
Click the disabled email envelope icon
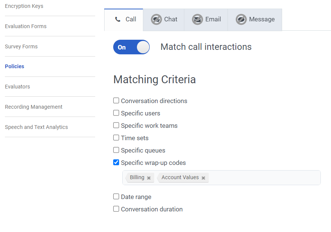[197, 19]
